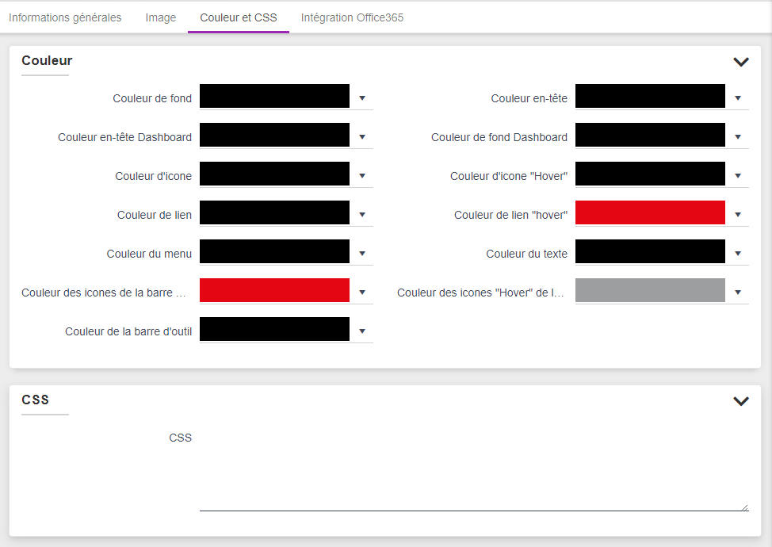Expand the Couleur d'icone dropdown arrow
The width and height of the screenshot is (772, 547).
pos(362,176)
